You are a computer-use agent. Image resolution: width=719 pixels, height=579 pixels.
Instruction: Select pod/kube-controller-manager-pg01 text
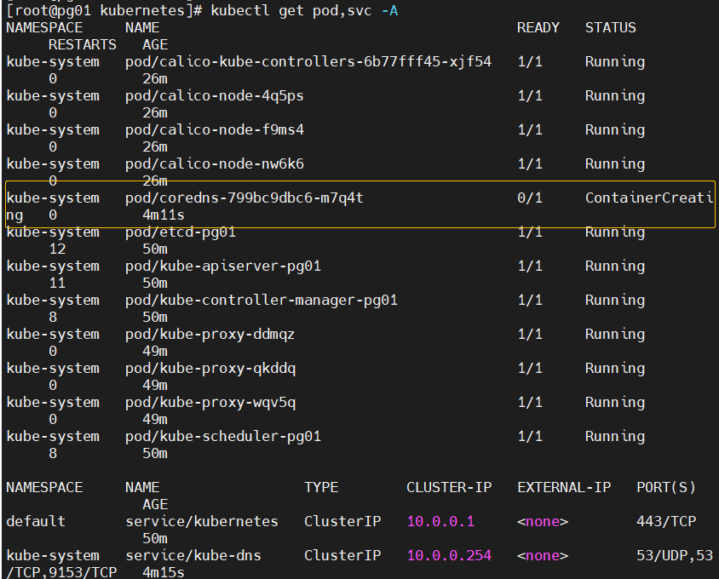[262, 301]
